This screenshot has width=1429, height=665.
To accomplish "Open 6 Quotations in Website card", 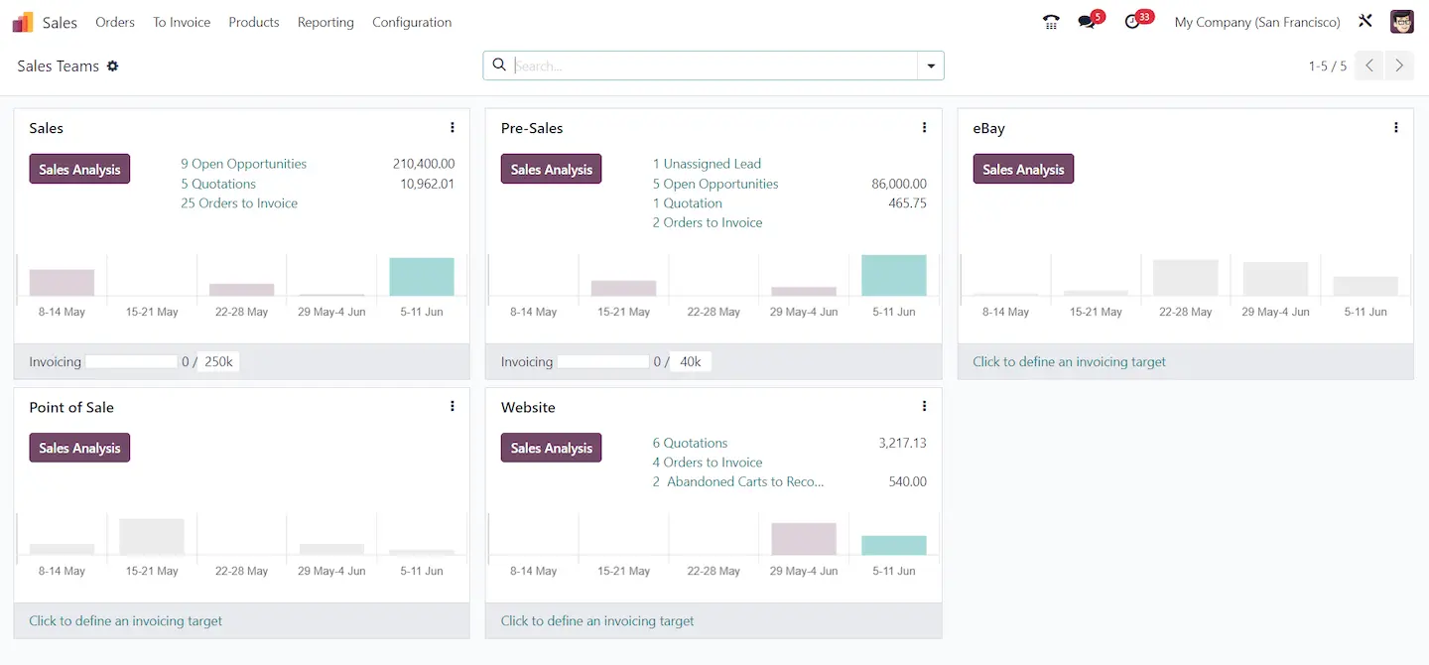I will coord(690,443).
